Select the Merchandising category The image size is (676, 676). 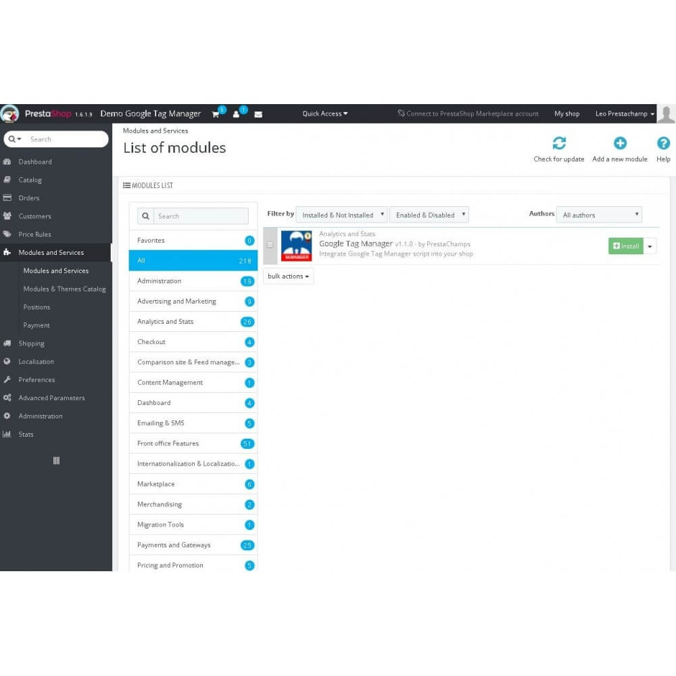point(193,504)
